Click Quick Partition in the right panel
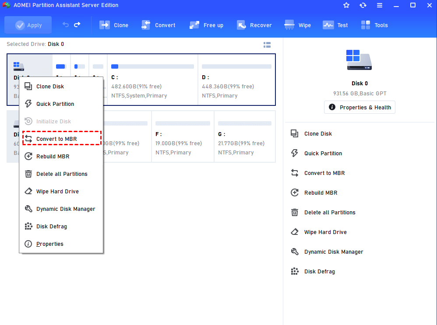This screenshot has height=325, width=437. (x=316, y=153)
